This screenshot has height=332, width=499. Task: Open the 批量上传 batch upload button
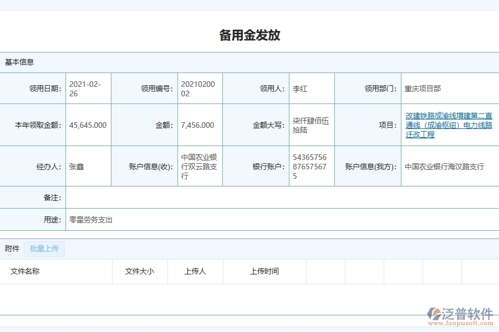click(44, 248)
